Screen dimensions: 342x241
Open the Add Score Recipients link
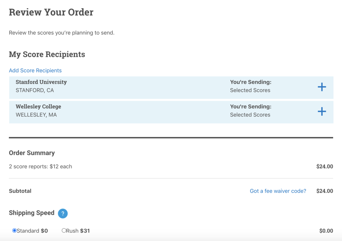35,70
